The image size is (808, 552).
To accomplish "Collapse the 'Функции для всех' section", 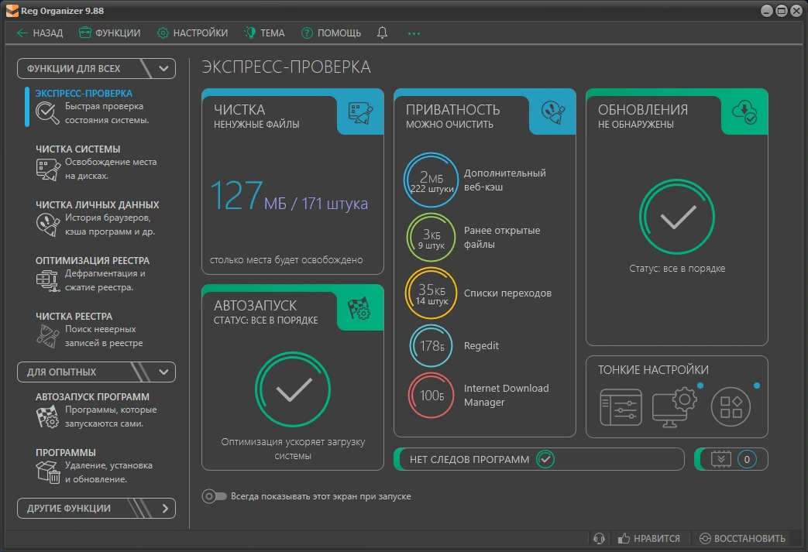I will 163,68.
